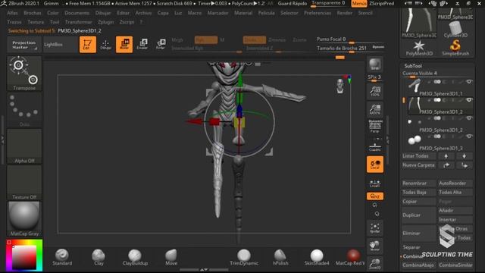Toggle the Mover (Move) gizmo mode

click(x=124, y=45)
